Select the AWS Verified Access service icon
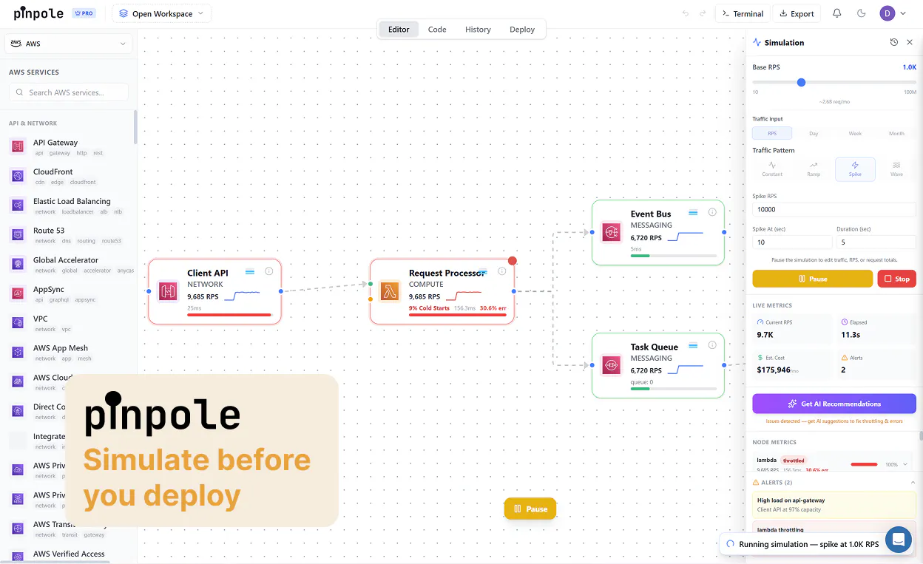This screenshot has width=923, height=564. click(x=18, y=558)
